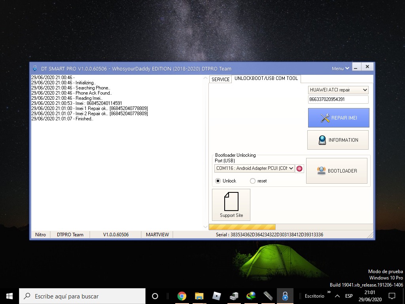Click the 'Initializing..' log line
This screenshot has width=405, height=304.
coord(64,83)
